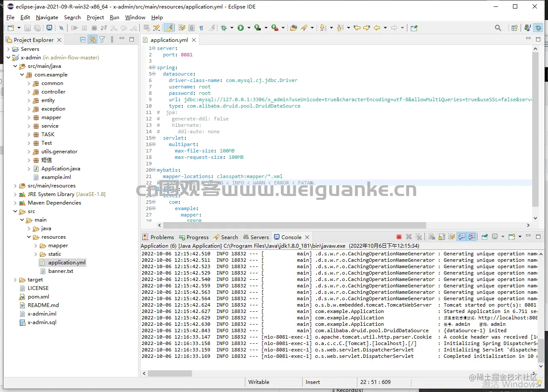
Task: Expand the target folder
Action: (16, 280)
